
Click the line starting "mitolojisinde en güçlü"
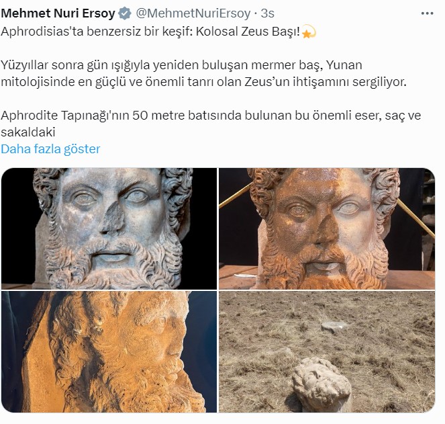pos(204,82)
